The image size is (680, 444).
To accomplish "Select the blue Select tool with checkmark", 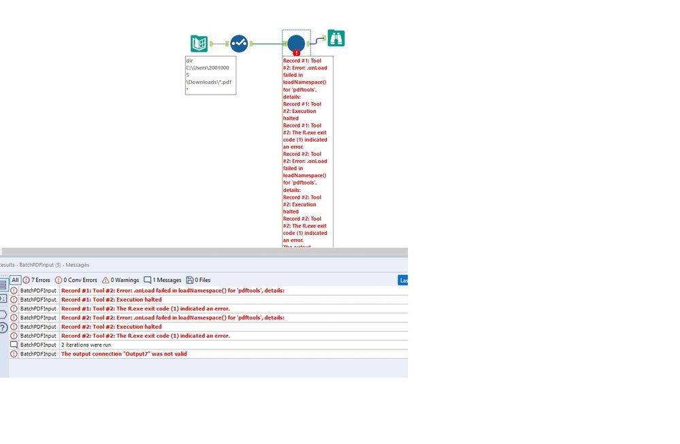I will click(239, 44).
